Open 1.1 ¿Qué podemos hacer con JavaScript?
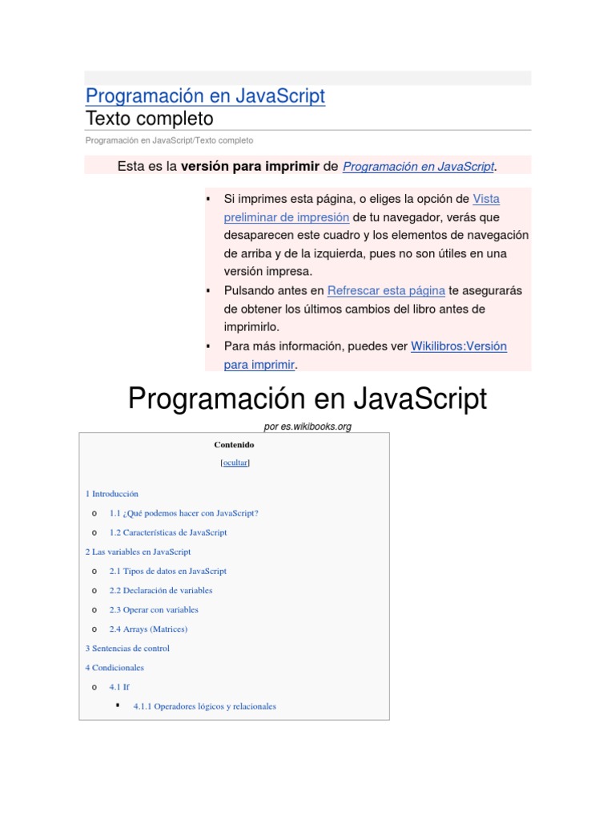The image size is (615, 821). pos(183,513)
